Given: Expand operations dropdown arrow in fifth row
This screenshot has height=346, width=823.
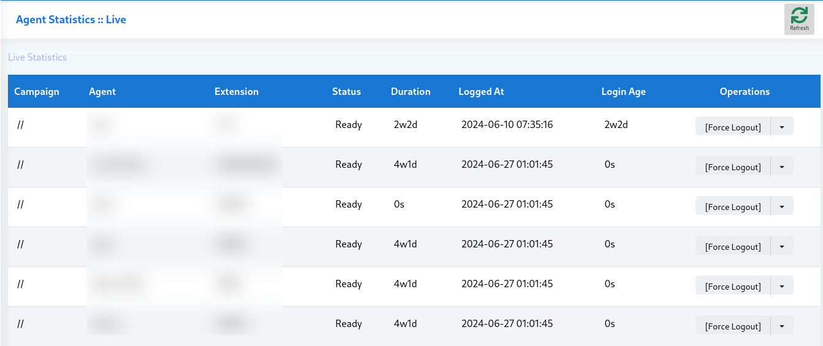Looking at the screenshot, I should (782, 286).
